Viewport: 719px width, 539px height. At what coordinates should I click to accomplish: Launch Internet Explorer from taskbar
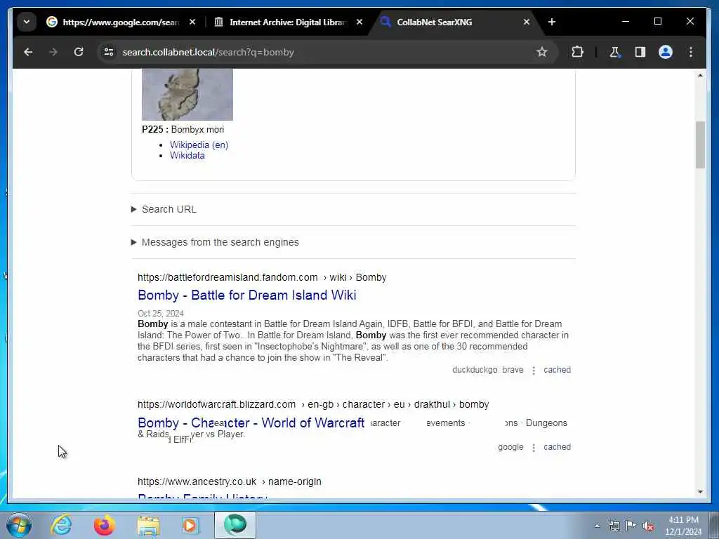tap(61, 525)
